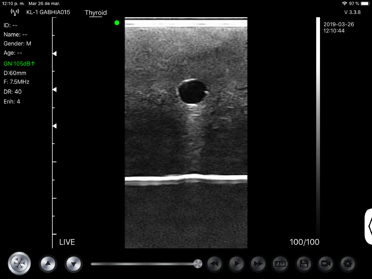The image size is (372, 279).
Task: Start video recording with the camera icon
Action: tap(326, 264)
